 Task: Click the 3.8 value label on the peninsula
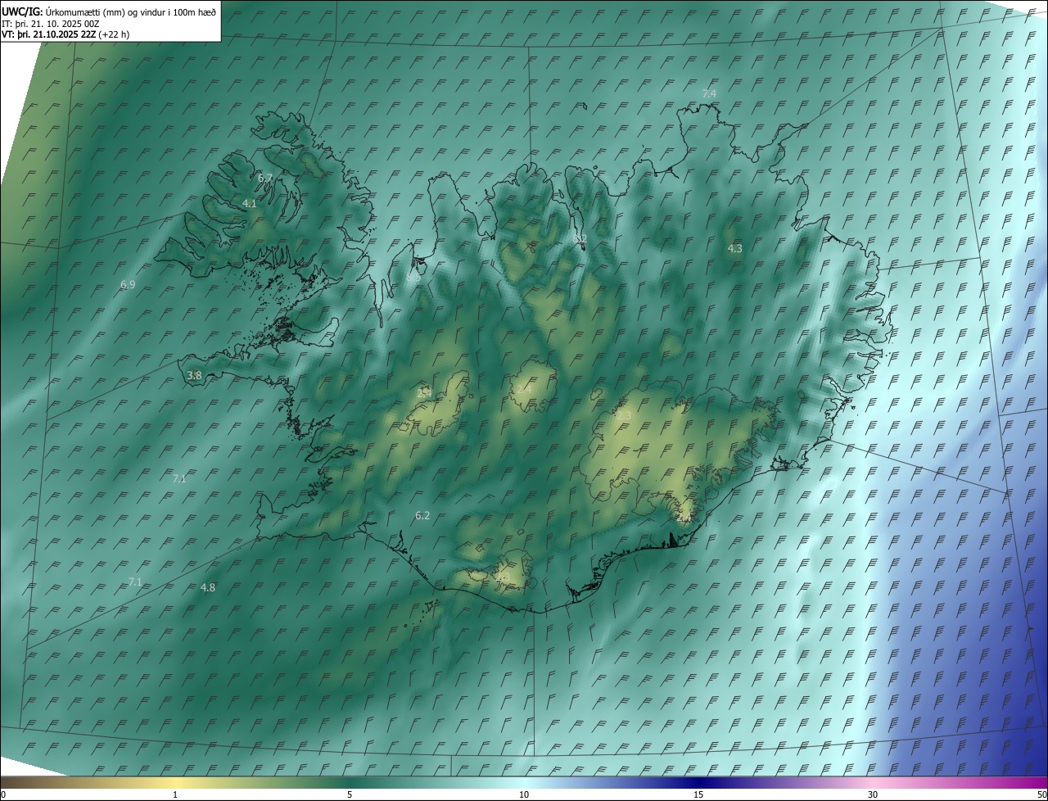[194, 375]
